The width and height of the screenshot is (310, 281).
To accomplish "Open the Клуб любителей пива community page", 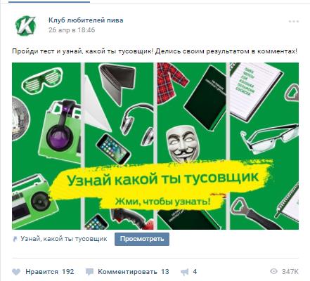I will tap(86, 20).
